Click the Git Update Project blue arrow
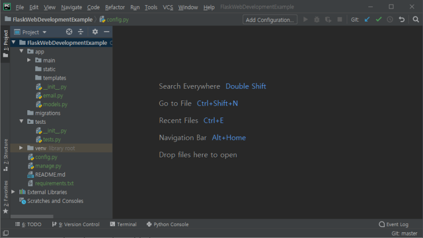 coord(367,20)
